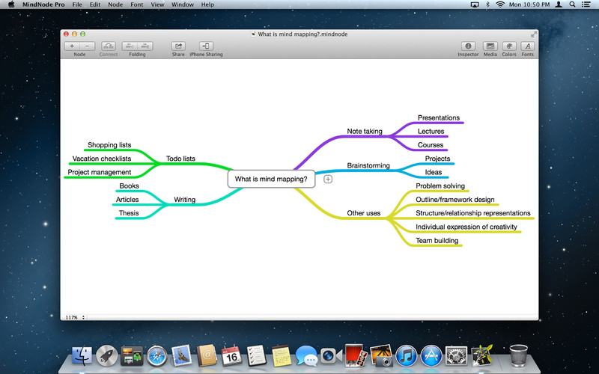The image size is (599, 374).
Task: Open the Node menu
Action: (x=115, y=4)
